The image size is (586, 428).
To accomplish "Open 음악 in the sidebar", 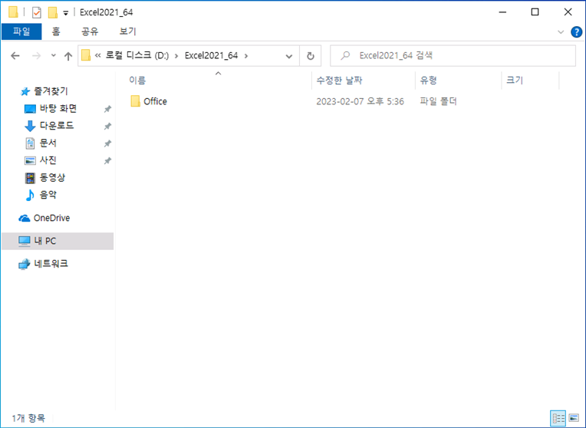I will tap(48, 194).
